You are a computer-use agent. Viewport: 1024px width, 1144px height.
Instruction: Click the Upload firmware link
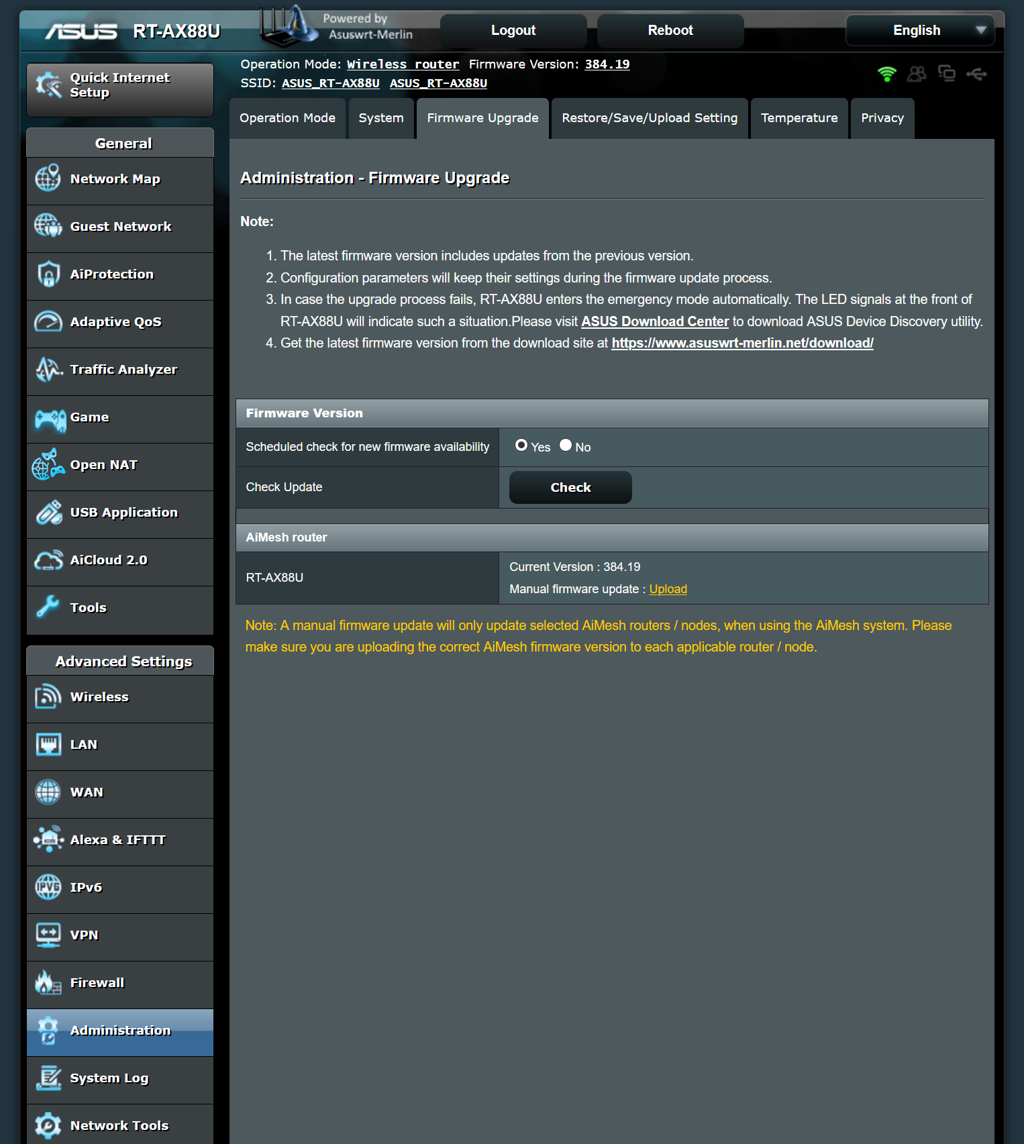(x=668, y=589)
